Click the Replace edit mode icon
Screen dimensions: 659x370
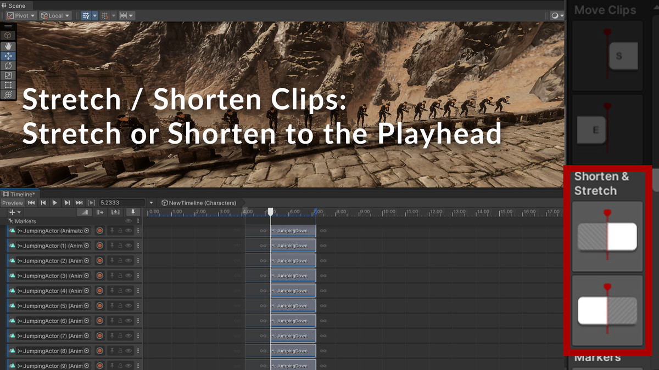tap(115, 212)
